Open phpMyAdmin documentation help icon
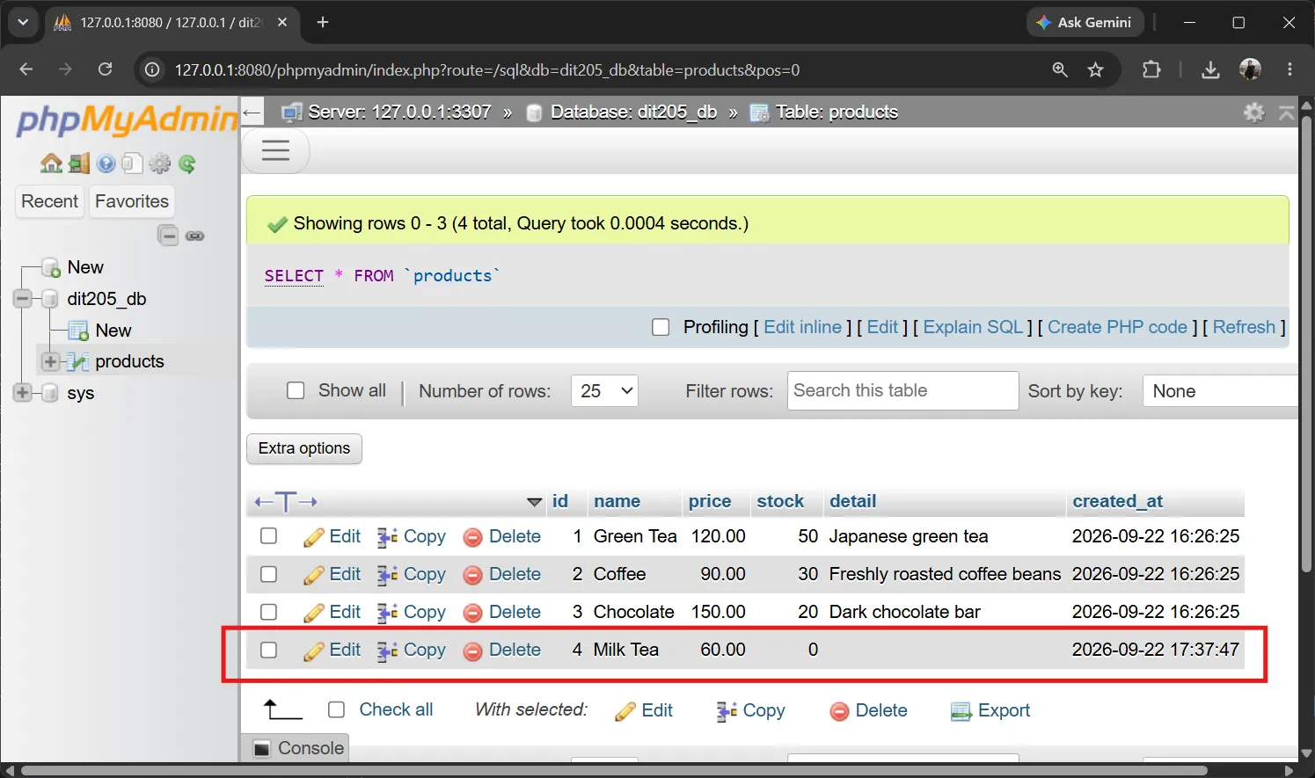Image resolution: width=1315 pixels, height=778 pixels. [106, 164]
